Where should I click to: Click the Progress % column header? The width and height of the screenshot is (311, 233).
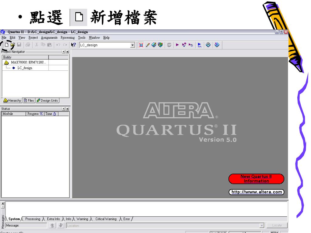point(35,114)
